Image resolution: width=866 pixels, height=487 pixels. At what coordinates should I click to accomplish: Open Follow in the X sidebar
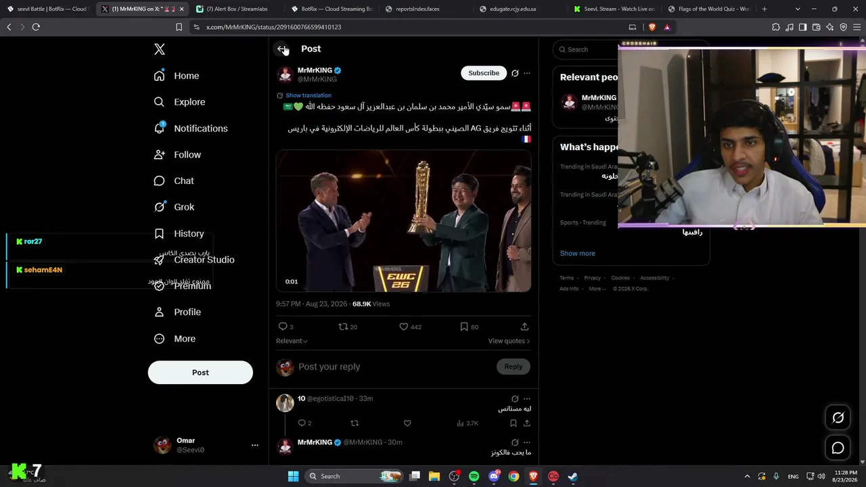pos(177,155)
